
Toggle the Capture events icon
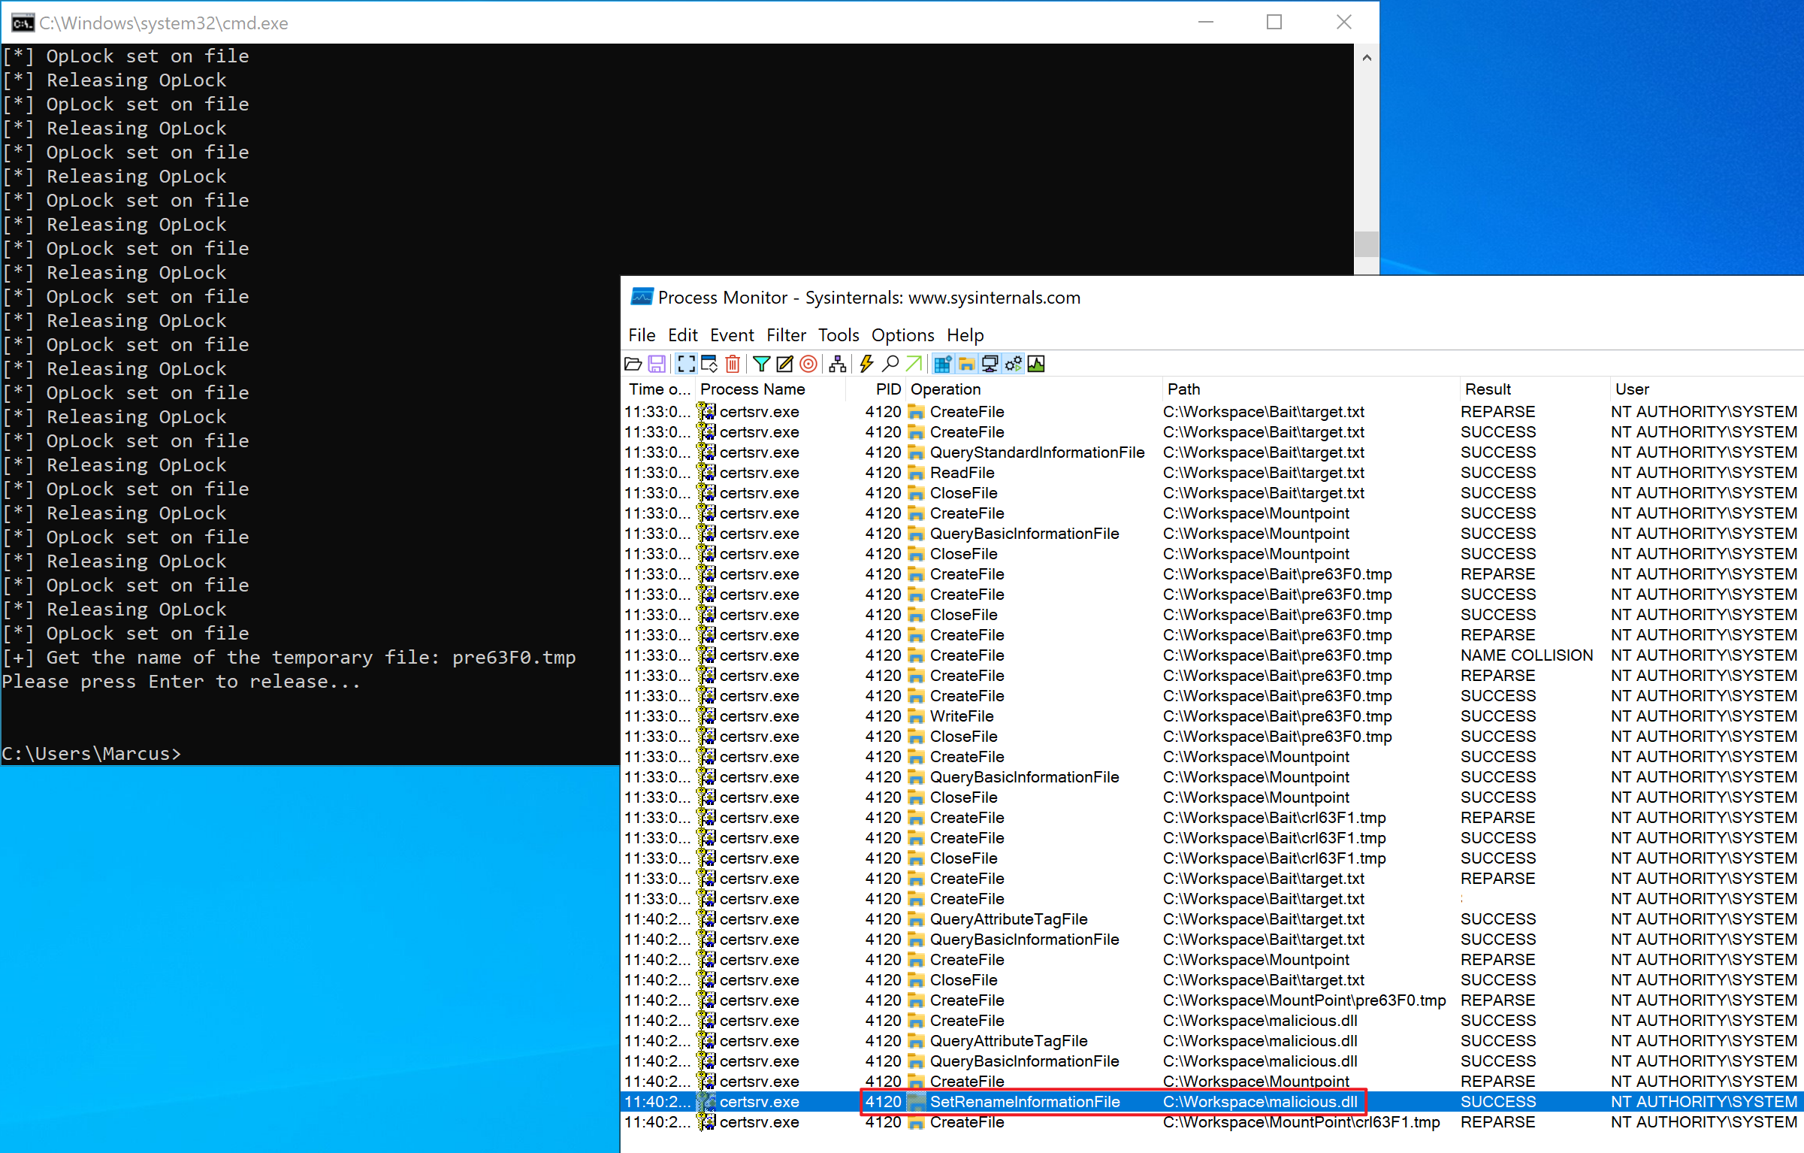coord(686,365)
